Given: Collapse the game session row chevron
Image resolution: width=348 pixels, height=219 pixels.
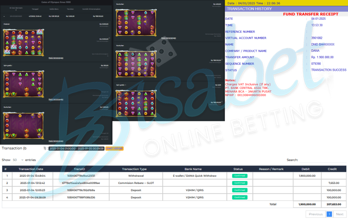Looking at the screenshot, I should (x=4, y=16).
